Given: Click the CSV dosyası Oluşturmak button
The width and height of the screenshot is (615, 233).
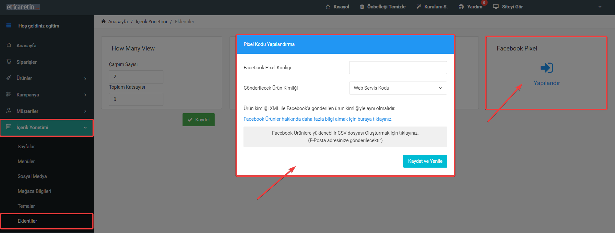Looking at the screenshot, I should (x=345, y=137).
